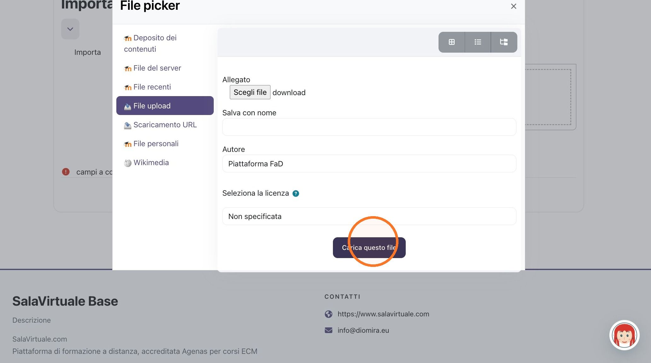651x363 pixels.
Task: Switch file picker to list view
Action: [x=478, y=42]
